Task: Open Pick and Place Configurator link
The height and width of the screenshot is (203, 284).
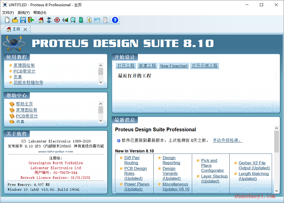Action: pyautogui.click(x=213, y=166)
